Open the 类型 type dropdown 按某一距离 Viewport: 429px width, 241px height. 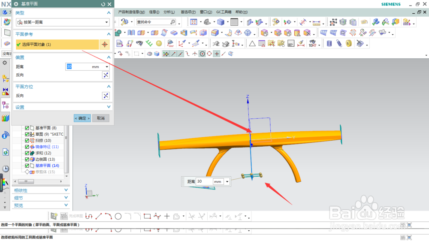pos(63,22)
